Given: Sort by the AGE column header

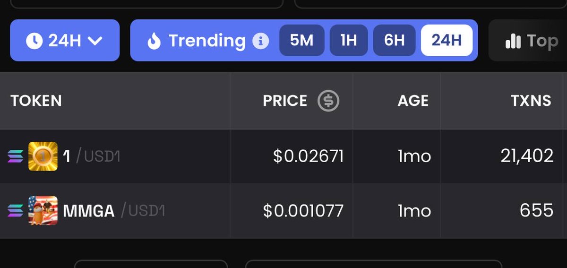Looking at the screenshot, I should click(x=413, y=101).
